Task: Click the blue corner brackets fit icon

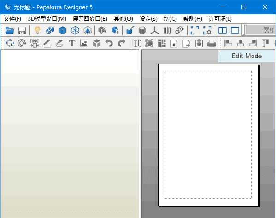Action: tap(195, 30)
